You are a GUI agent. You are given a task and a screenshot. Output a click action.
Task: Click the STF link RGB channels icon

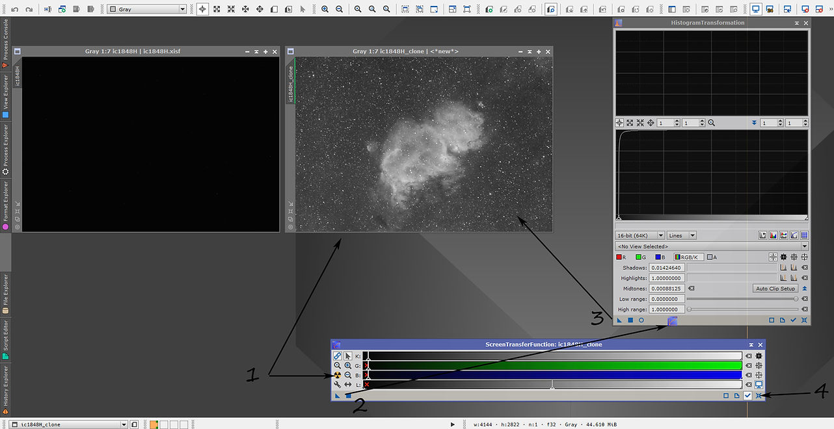pos(337,356)
